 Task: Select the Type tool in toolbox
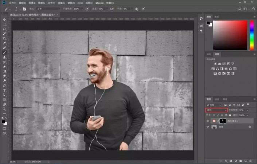pyautogui.click(x=4, y=90)
